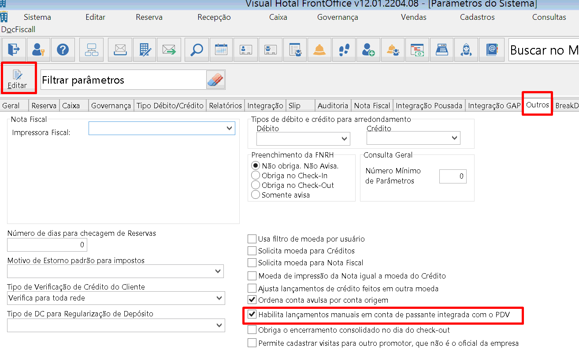
Task: Expand the Débito rounding dropdown
Action: point(345,139)
